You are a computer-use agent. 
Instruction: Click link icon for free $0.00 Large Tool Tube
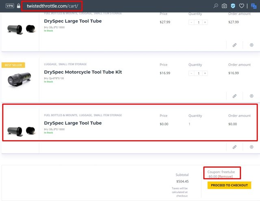coord(234,147)
